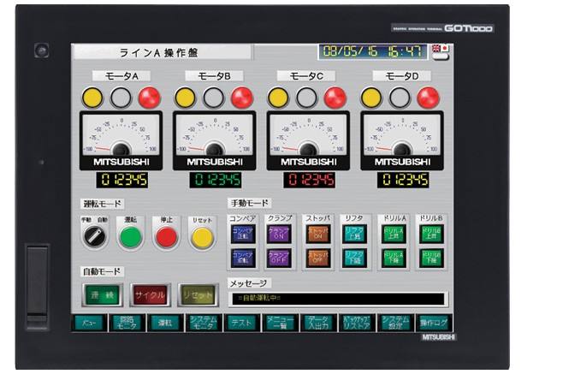Click the yellow lamp under モータC
Viewport: 563px width, 374px height.
(278, 98)
